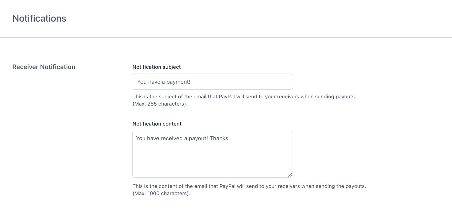This screenshot has height=209, width=452.
Task: Select the "Receiver Notification" section heading
Action: (x=44, y=67)
